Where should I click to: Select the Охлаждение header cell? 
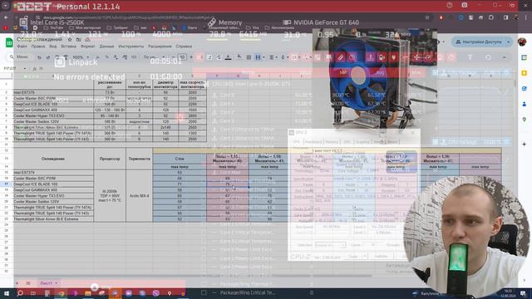[x=53, y=159]
